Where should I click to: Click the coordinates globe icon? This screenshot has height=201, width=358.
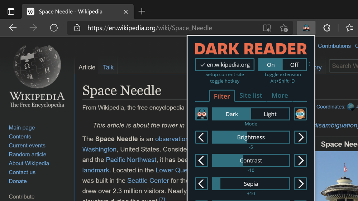351,107
